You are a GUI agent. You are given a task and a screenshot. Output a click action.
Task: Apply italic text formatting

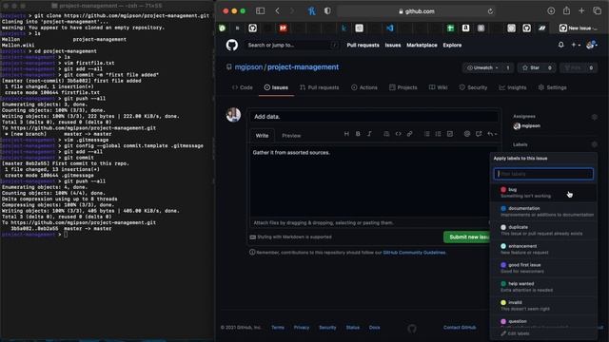point(369,134)
